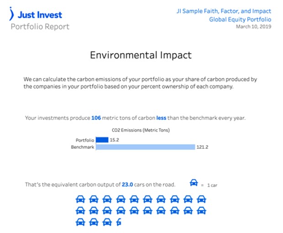Viewport: 283px width, 233px height.
Task: Click the 15.2 Portfolio value label
Action: pyautogui.click(x=115, y=140)
